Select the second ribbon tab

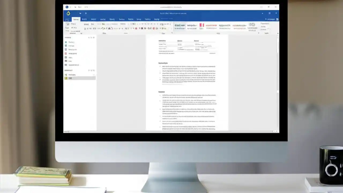tap(84, 19)
